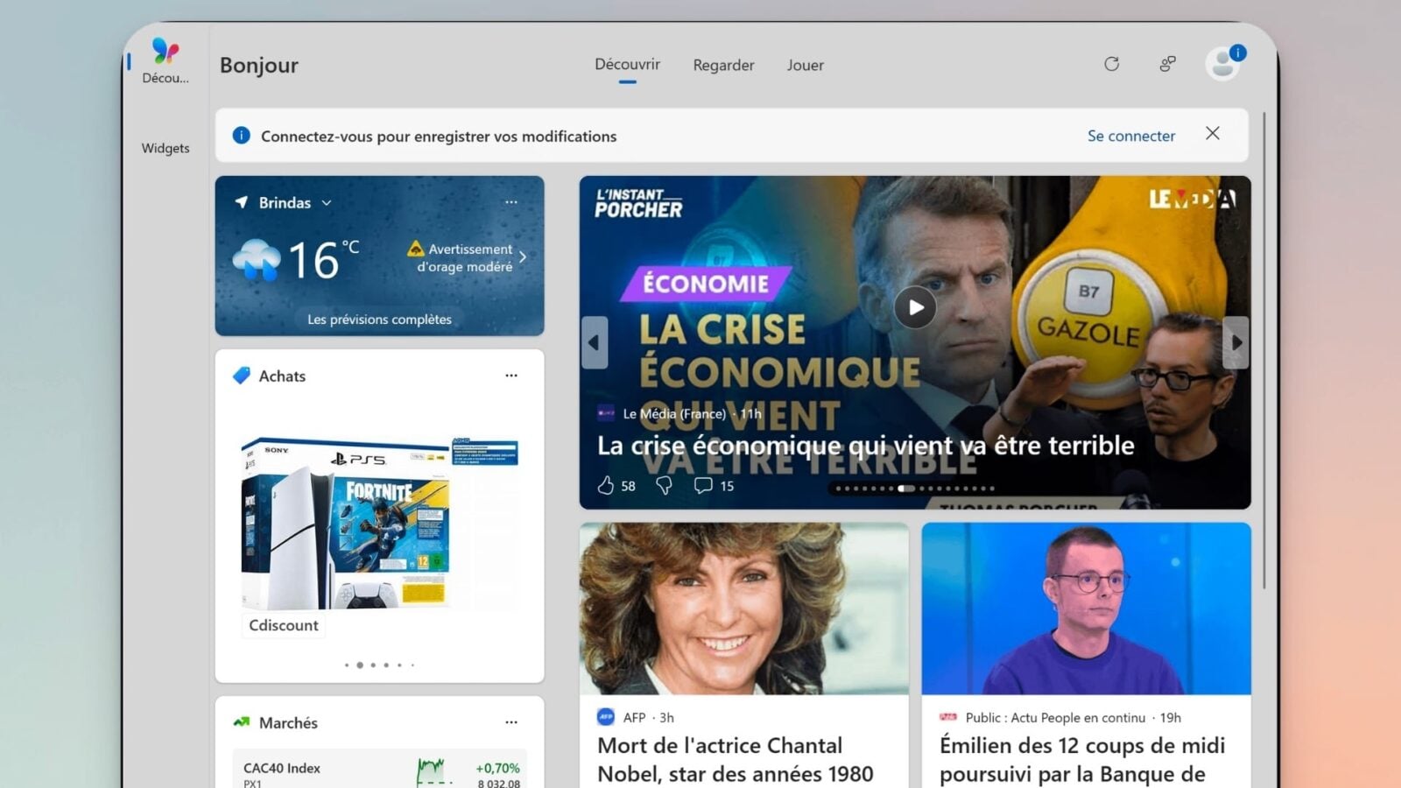This screenshot has width=1401, height=788.
Task: Open headline Émilien des 12 coups de midi
Action: (1082, 759)
